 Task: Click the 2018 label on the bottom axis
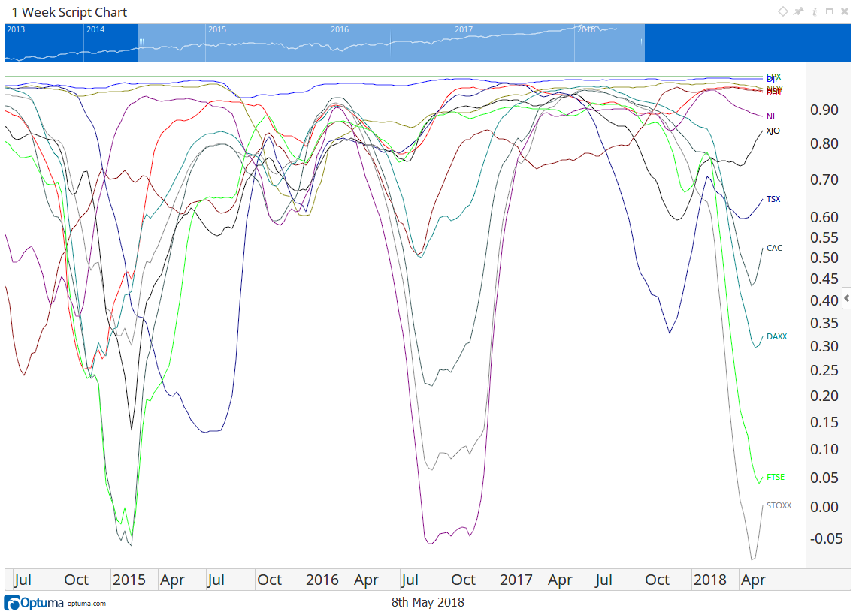(711, 580)
